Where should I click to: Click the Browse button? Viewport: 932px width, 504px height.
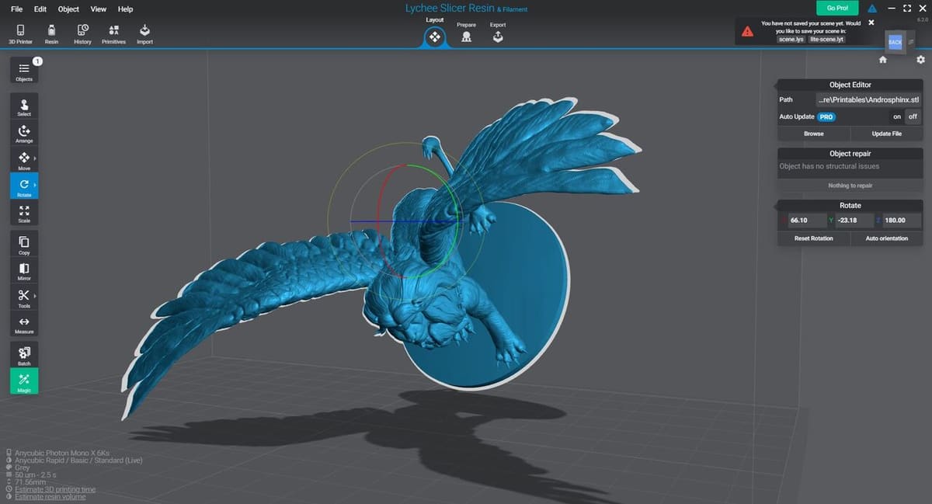[814, 134]
